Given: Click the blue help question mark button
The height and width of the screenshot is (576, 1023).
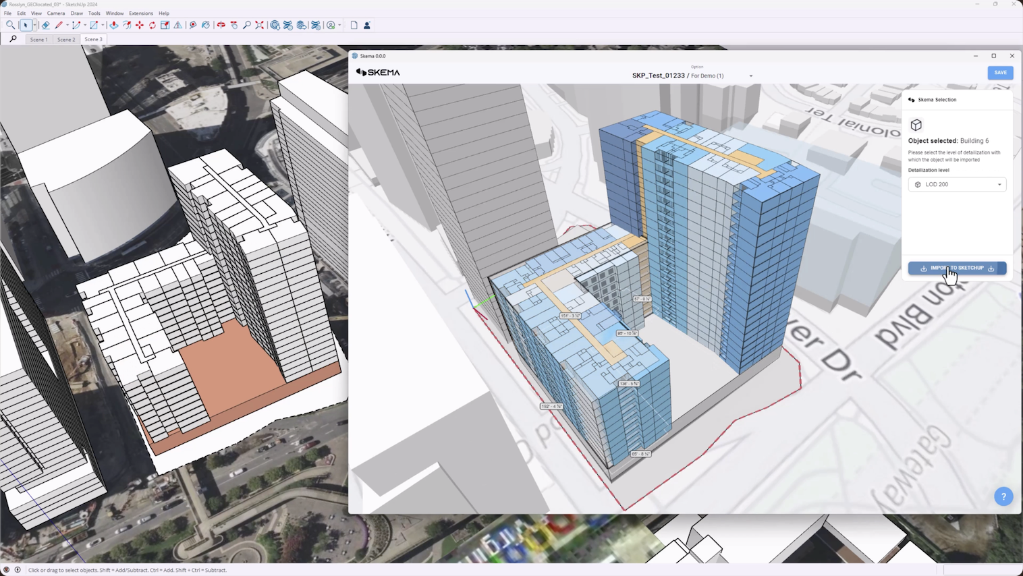Looking at the screenshot, I should pyautogui.click(x=1003, y=496).
